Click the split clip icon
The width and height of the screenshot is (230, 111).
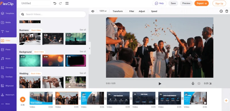pyautogui.click(x=199, y=83)
